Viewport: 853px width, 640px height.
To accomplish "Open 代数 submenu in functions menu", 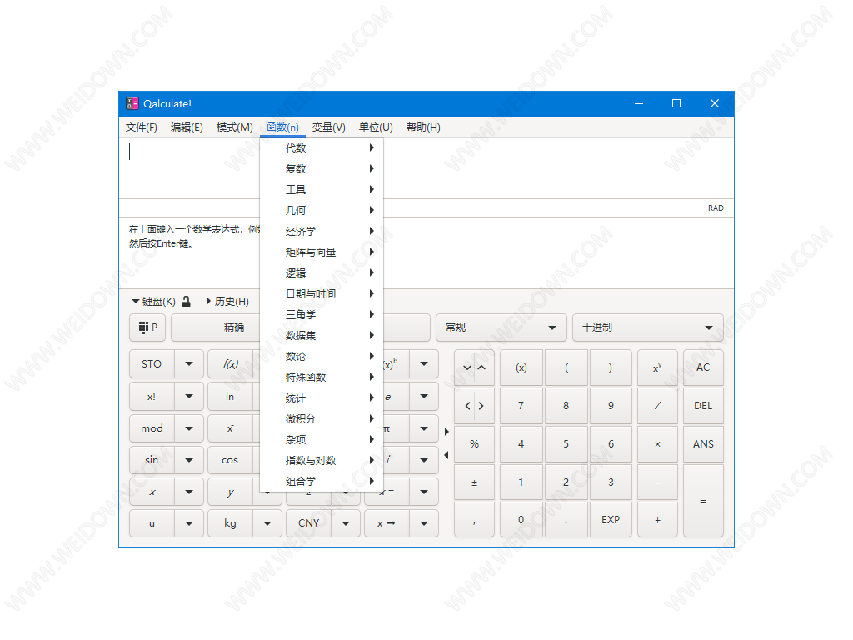I will coord(322,148).
